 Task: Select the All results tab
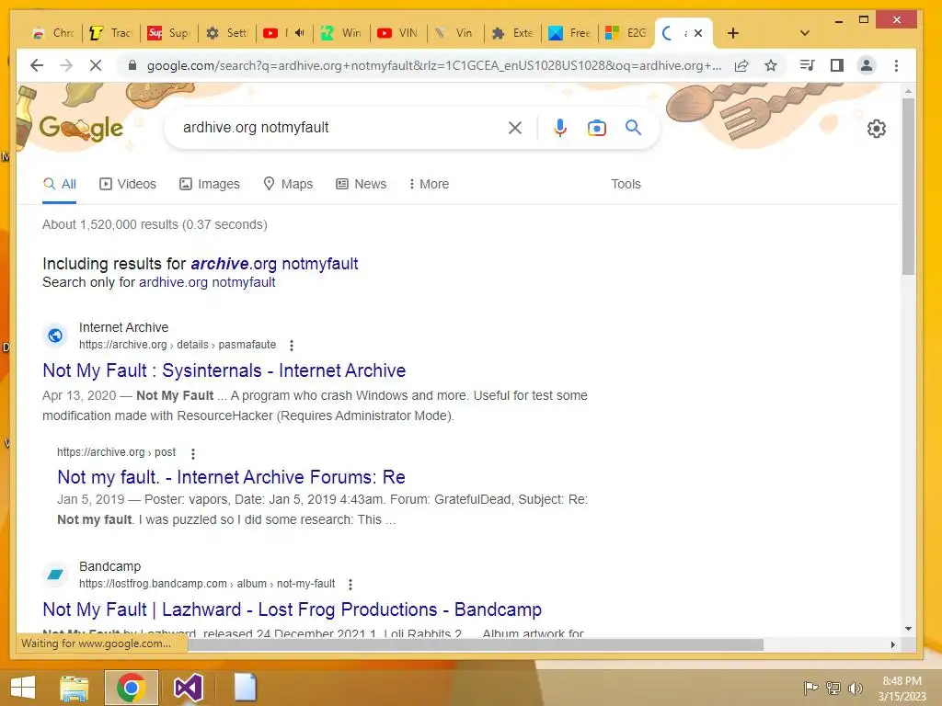60,184
